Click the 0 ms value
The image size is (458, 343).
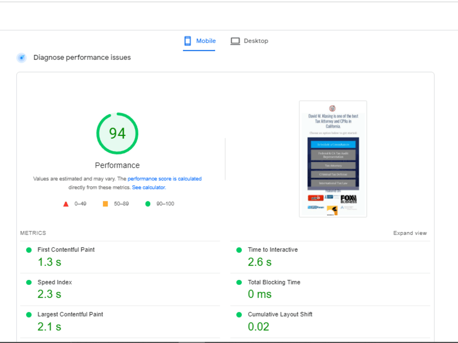coord(260,294)
